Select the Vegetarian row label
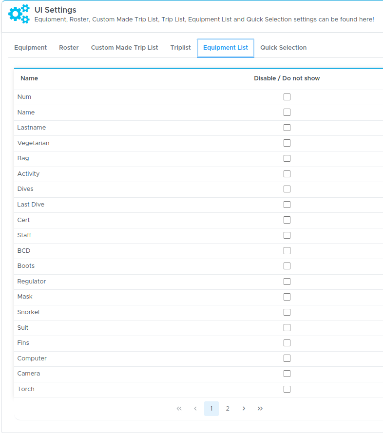Viewport: 383px width, 433px height. tap(33, 143)
